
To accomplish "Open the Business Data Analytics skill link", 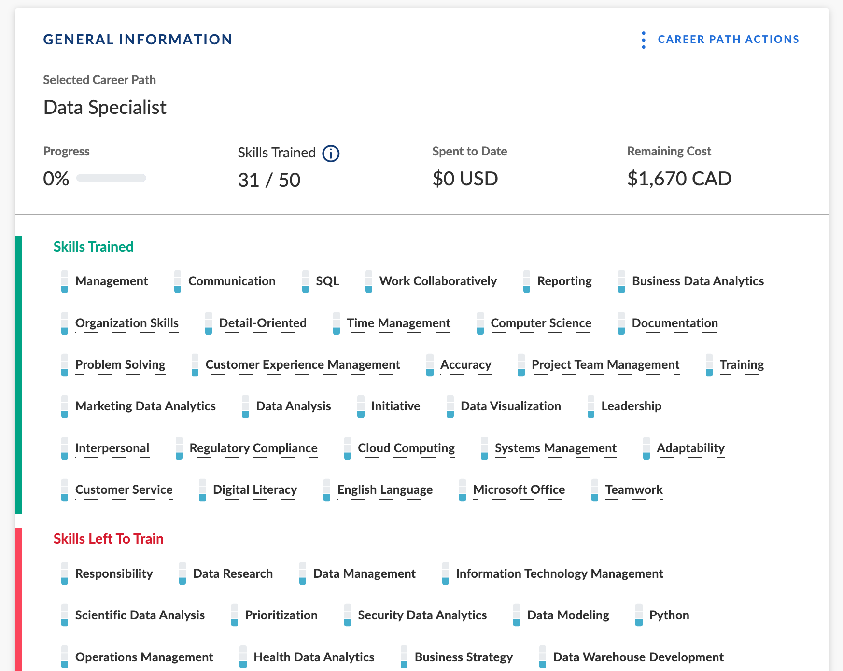I will 698,281.
